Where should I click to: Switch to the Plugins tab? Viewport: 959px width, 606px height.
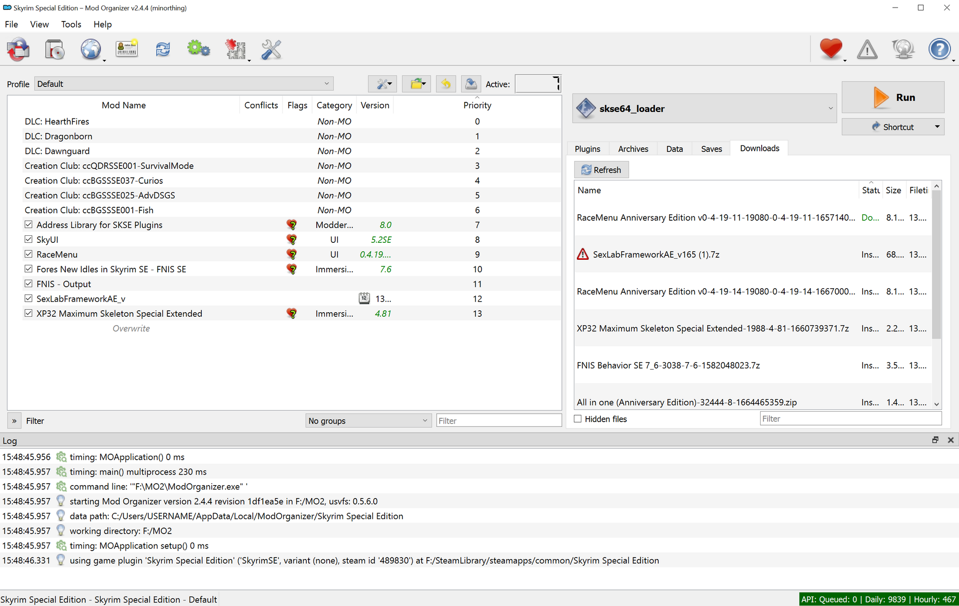587,149
